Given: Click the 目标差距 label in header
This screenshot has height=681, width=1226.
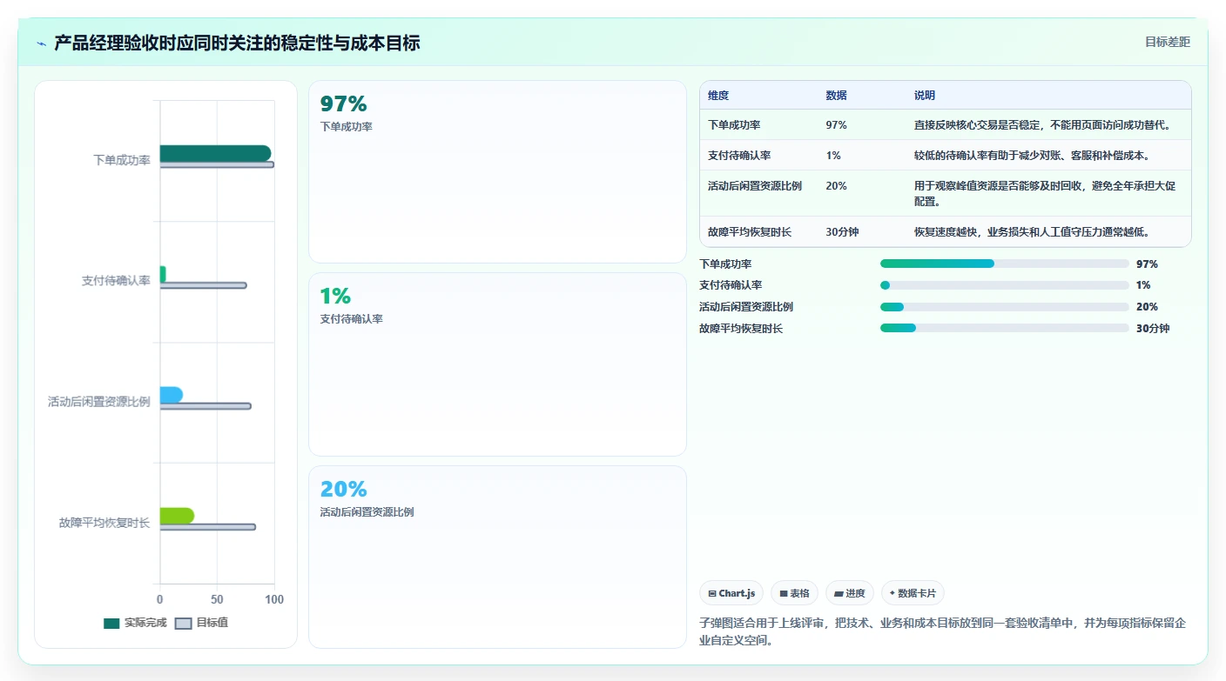Looking at the screenshot, I should (1167, 42).
